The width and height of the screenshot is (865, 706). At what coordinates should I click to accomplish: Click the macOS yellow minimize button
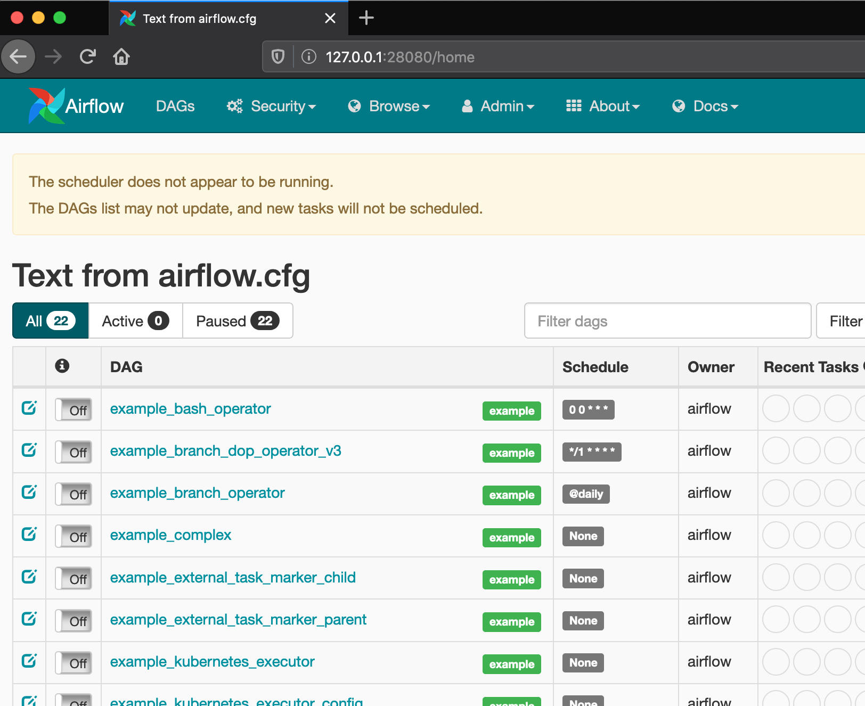coord(38,18)
